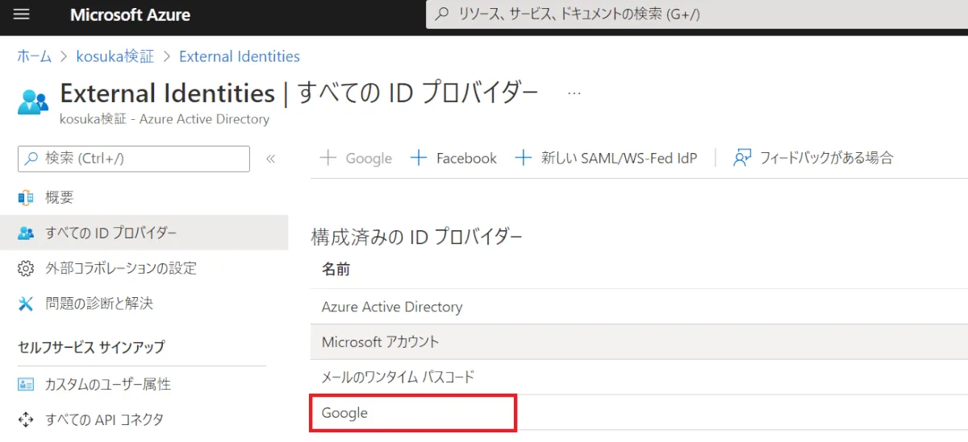
Task: Click the 問題の診断と解決 wrench icon
Action: click(x=26, y=304)
